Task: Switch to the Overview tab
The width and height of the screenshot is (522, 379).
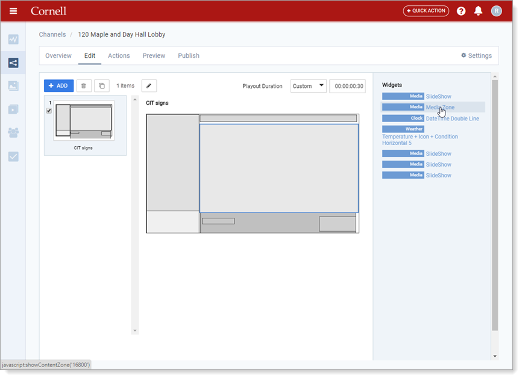Action: pyautogui.click(x=58, y=55)
